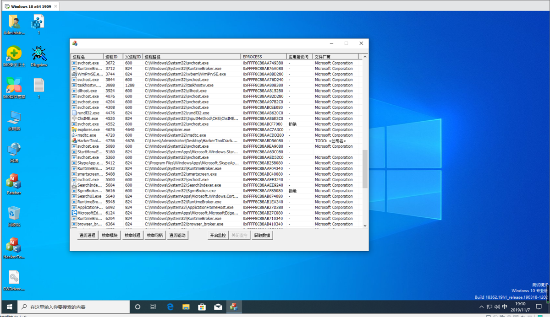Sort by the 进程路径 column header

(192, 57)
